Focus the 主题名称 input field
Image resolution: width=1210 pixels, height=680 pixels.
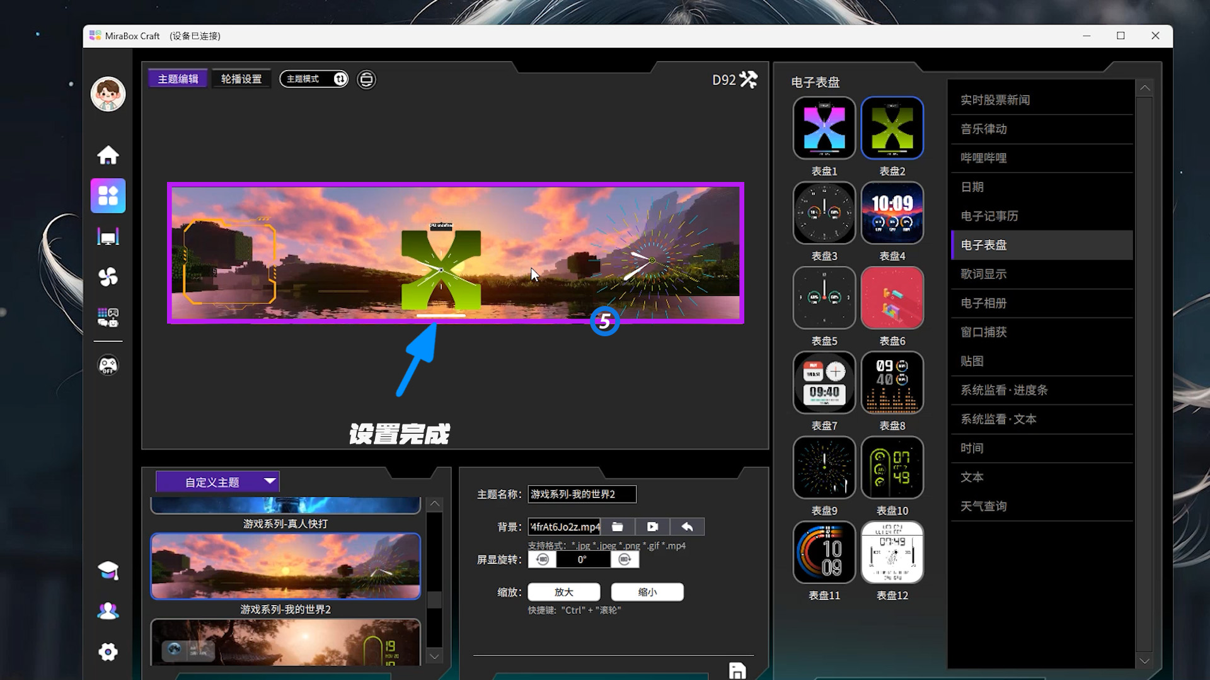582,494
